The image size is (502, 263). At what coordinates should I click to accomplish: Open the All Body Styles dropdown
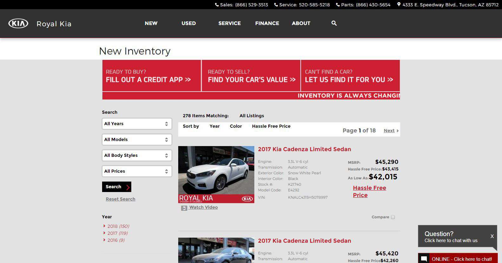point(137,155)
